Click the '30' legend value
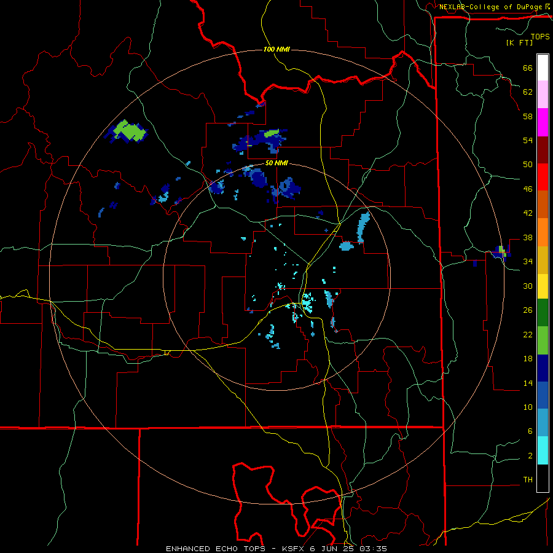The width and height of the screenshot is (553, 553). tap(528, 286)
